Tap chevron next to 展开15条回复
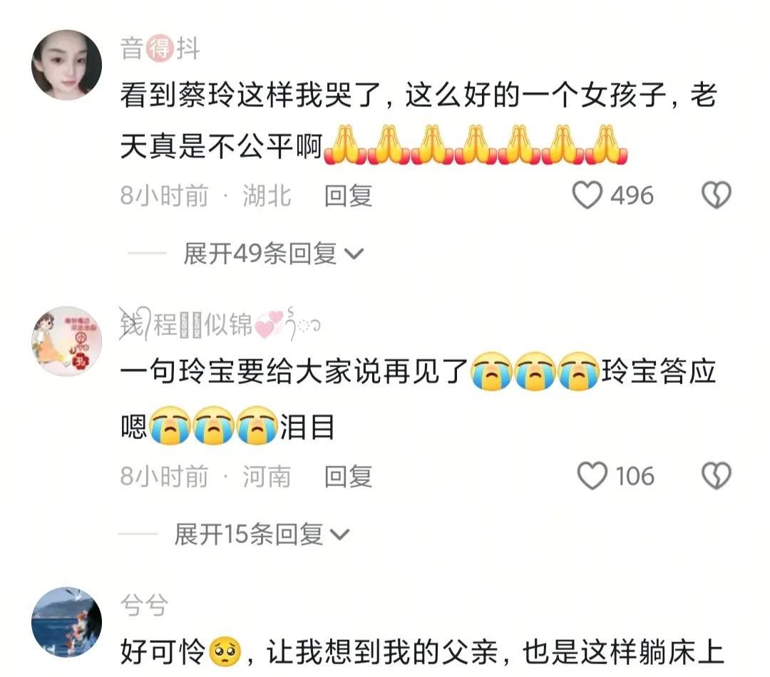This screenshot has height=677, width=770. click(340, 534)
